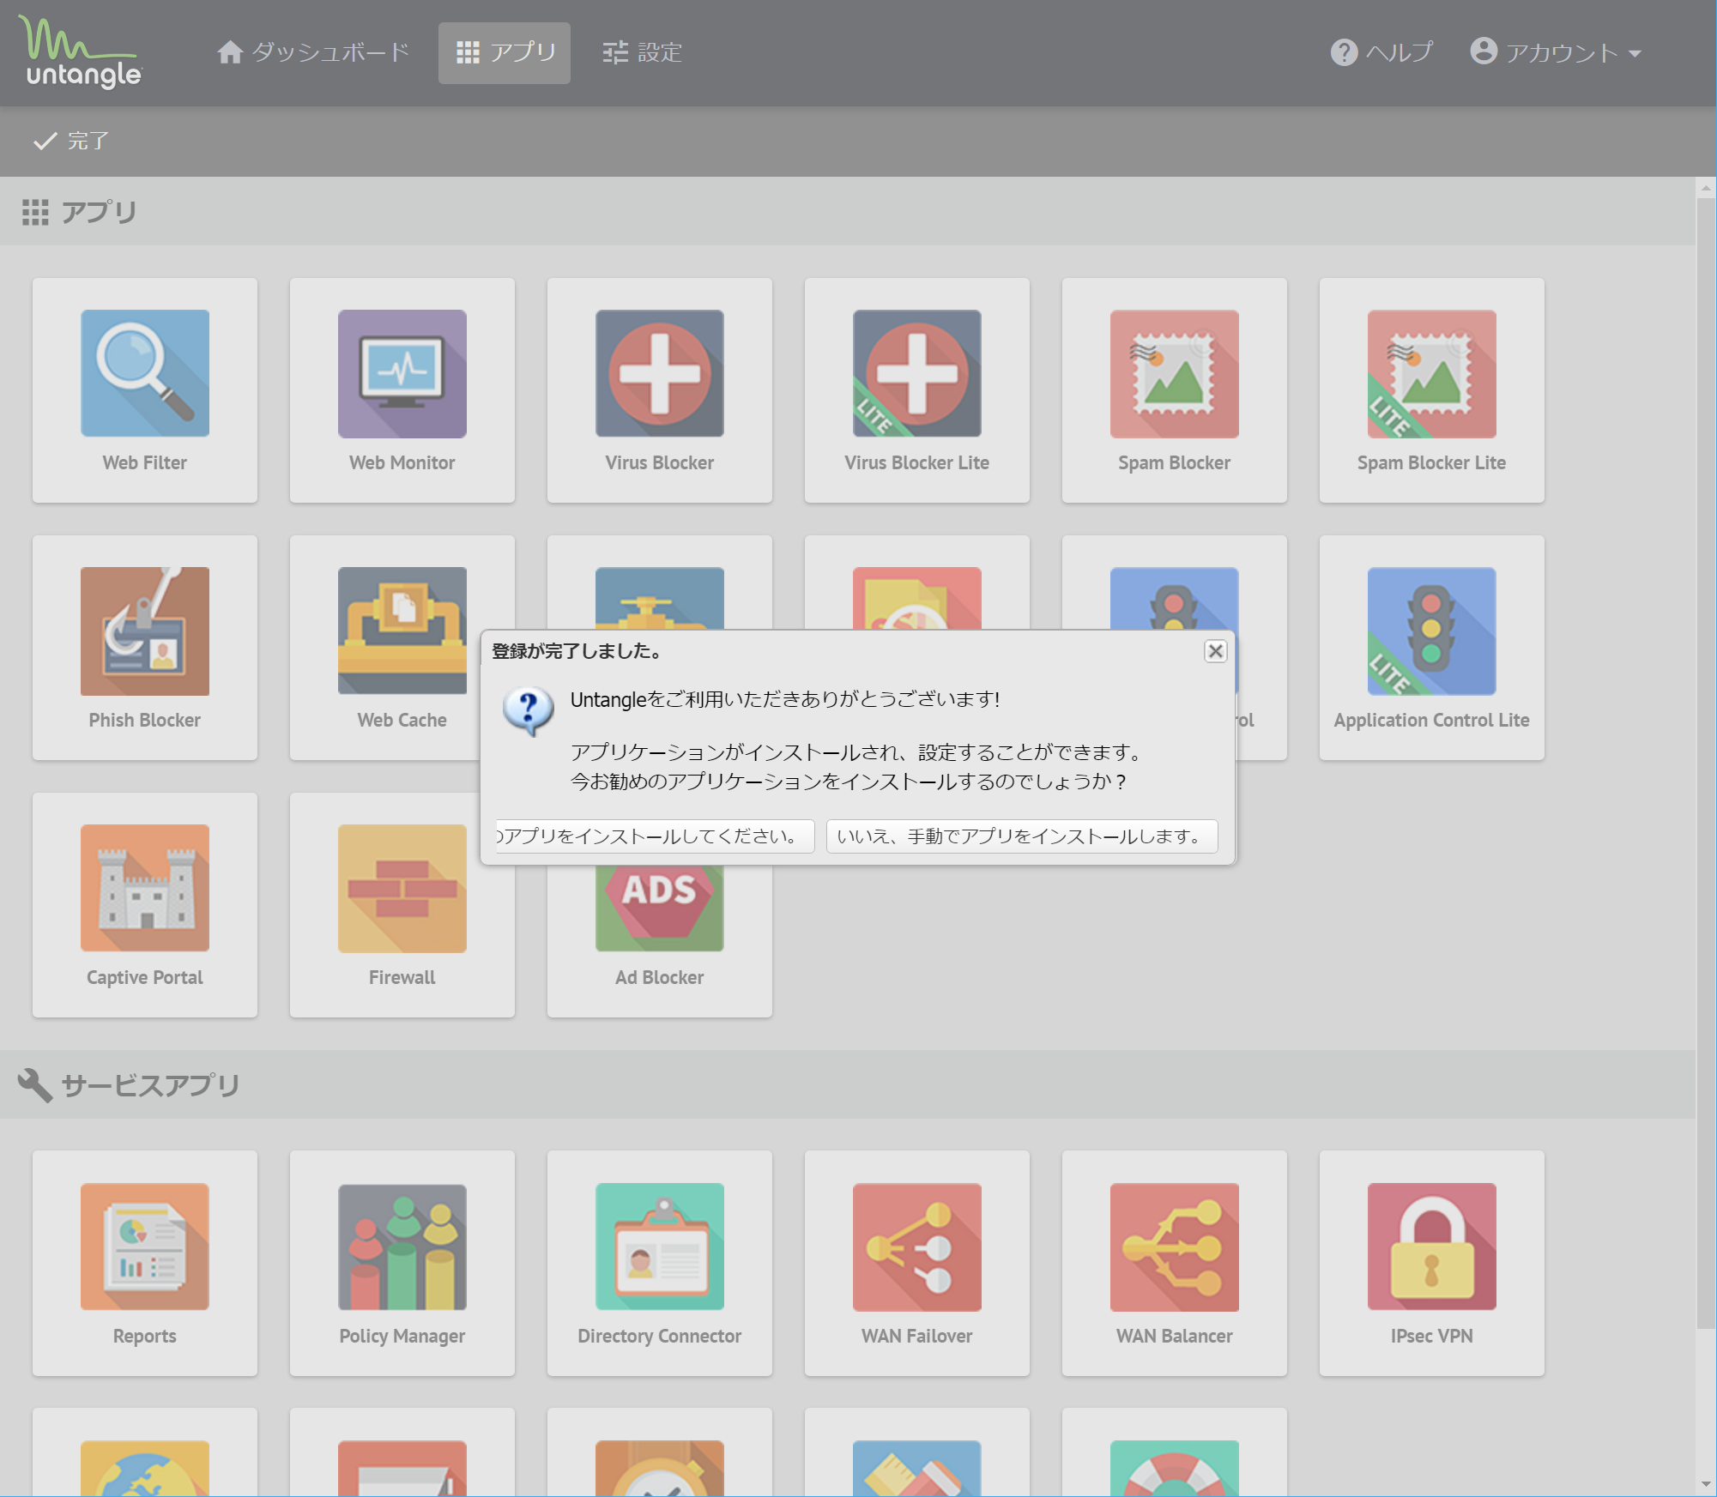Confirm installing the recommended apps
The width and height of the screenshot is (1717, 1497).
[656, 836]
